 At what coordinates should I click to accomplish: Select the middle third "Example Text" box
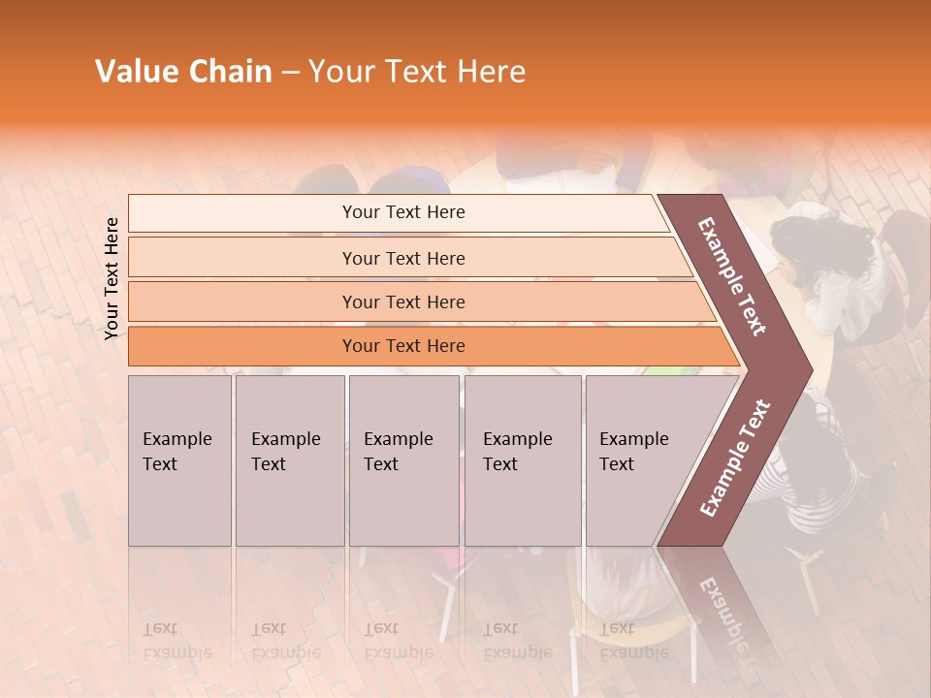403,460
